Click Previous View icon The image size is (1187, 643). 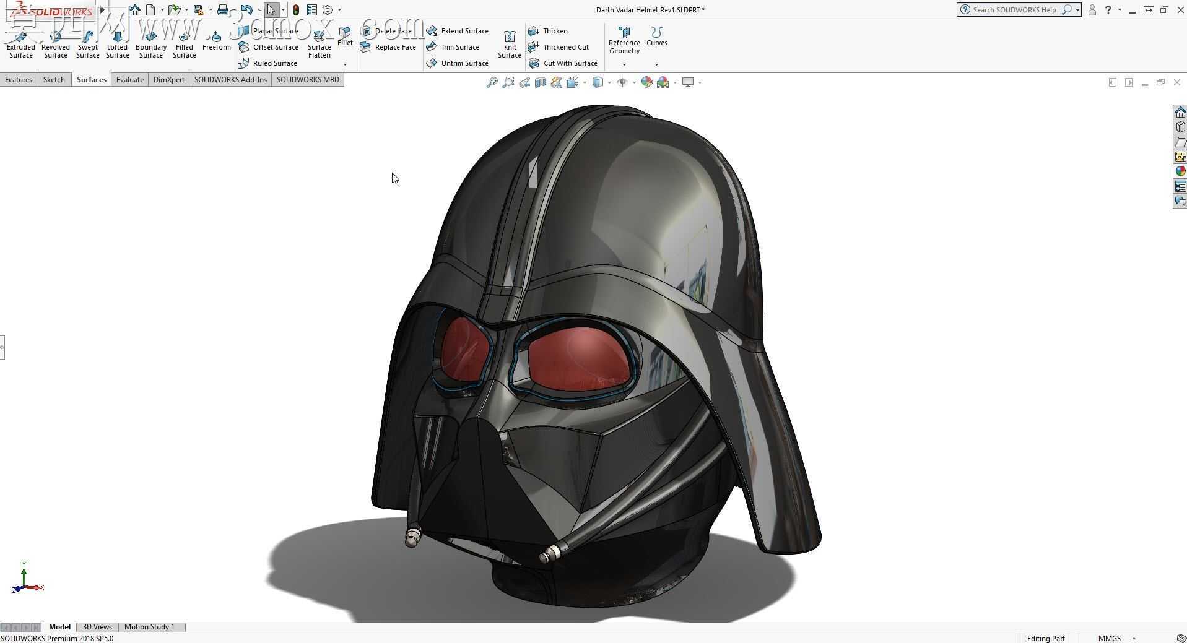click(x=524, y=82)
